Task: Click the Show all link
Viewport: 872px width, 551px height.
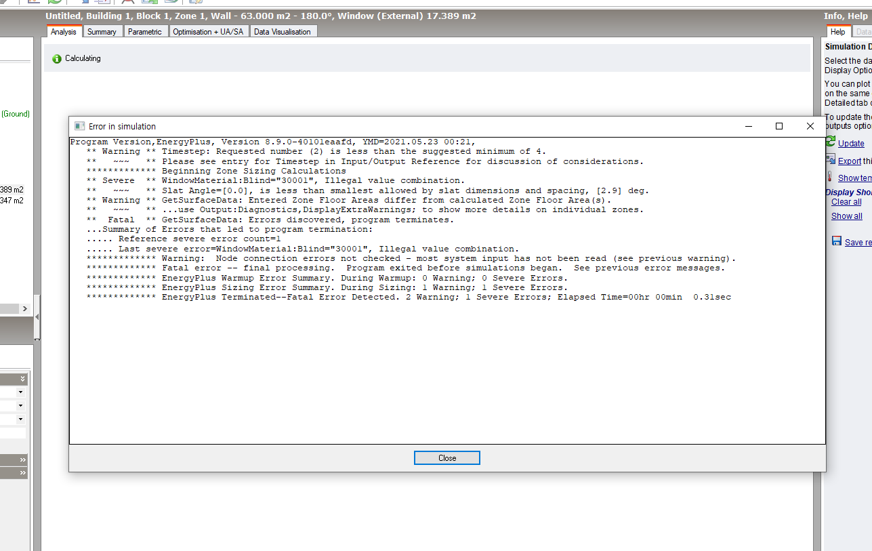Action: [846, 216]
